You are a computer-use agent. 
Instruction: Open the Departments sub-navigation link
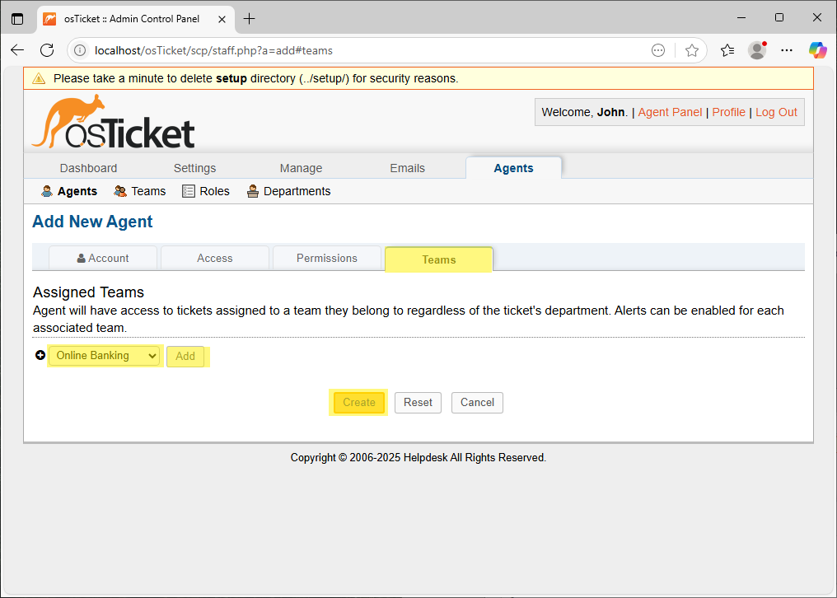[297, 191]
